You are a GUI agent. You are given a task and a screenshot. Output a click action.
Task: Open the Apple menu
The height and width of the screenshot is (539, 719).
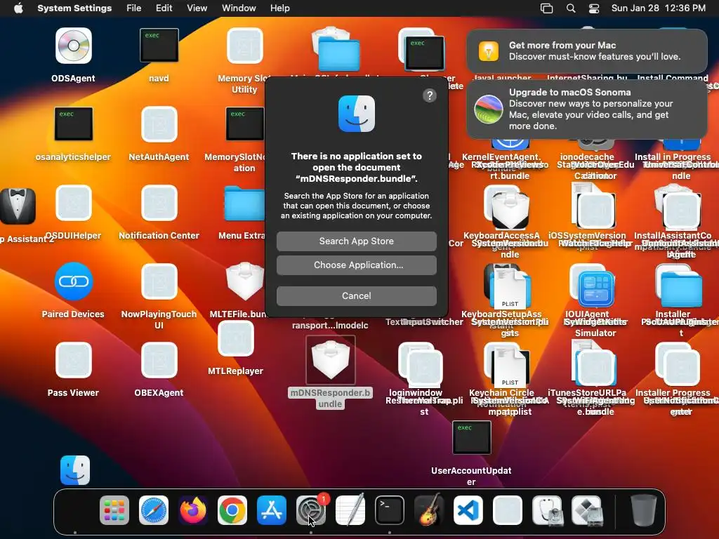pyautogui.click(x=18, y=8)
